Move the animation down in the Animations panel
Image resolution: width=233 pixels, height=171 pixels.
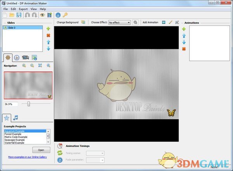click(x=184, y=42)
